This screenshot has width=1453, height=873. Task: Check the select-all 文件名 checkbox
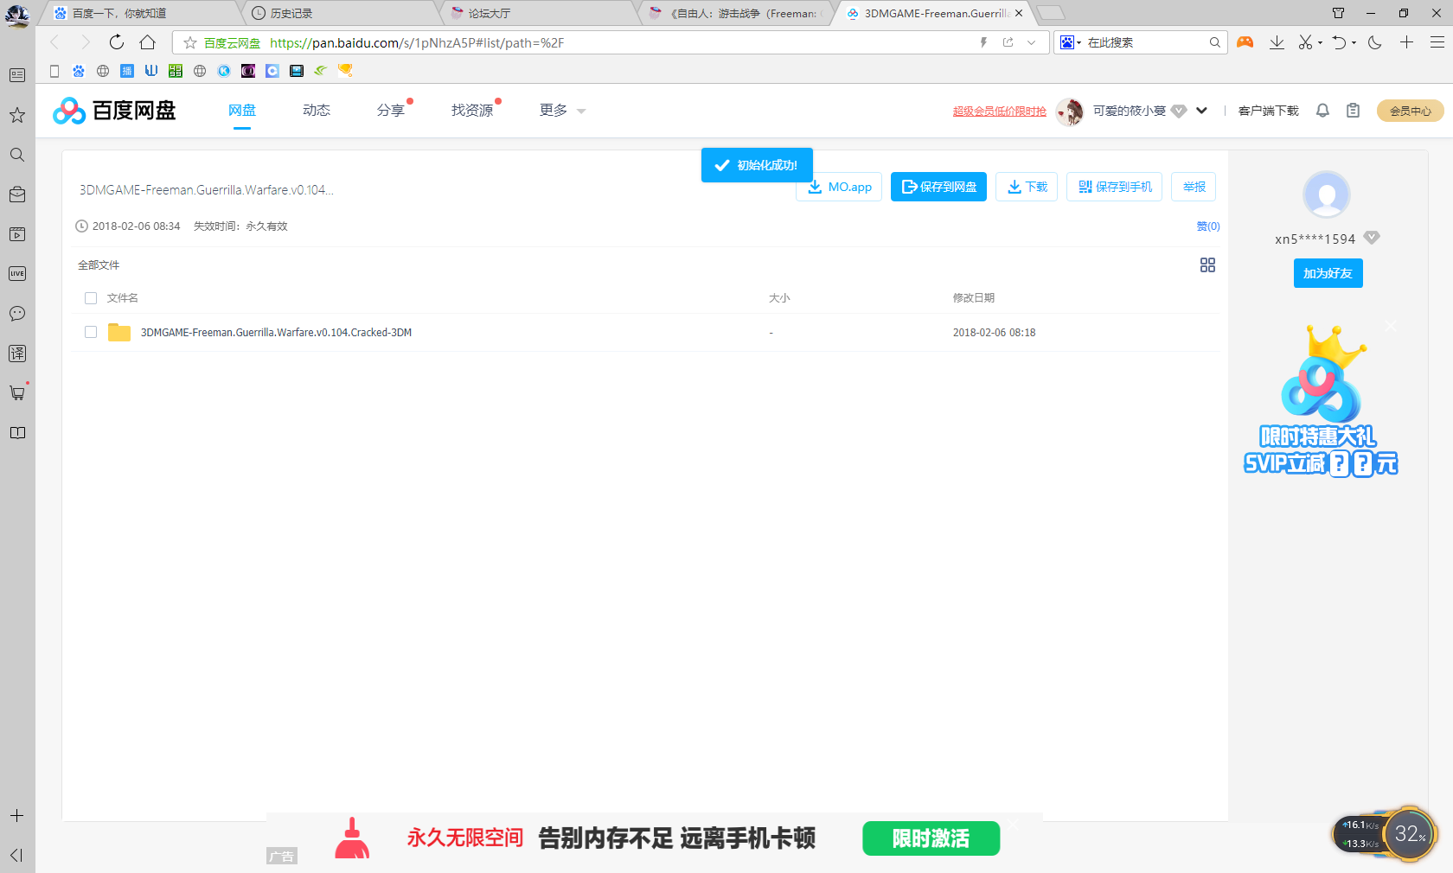pos(91,298)
